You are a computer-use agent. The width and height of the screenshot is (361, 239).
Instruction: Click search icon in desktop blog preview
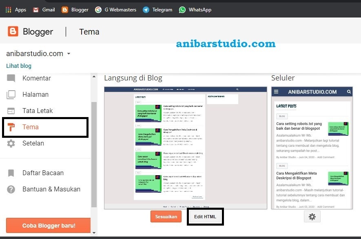[x=237, y=89]
